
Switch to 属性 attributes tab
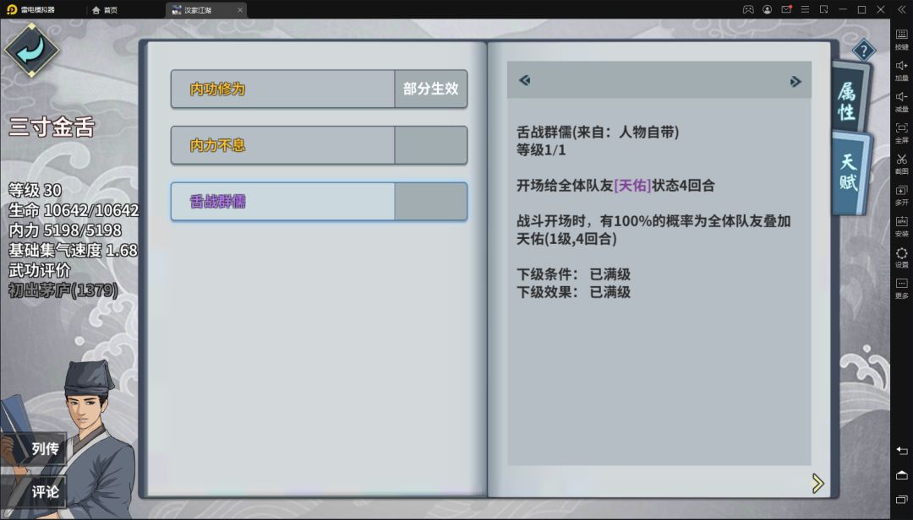[x=849, y=99]
